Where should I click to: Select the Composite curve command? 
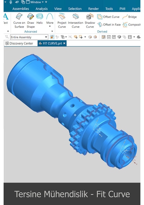point(131,24)
